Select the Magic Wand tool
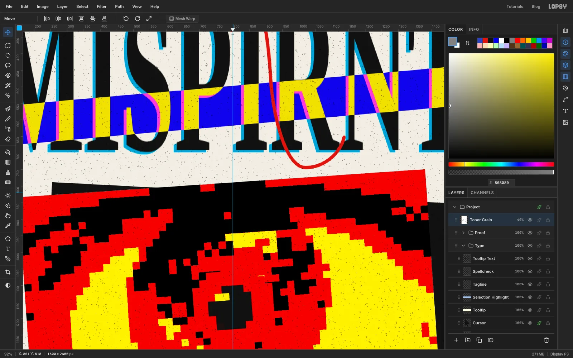This screenshot has height=358, width=573. (8, 86)
